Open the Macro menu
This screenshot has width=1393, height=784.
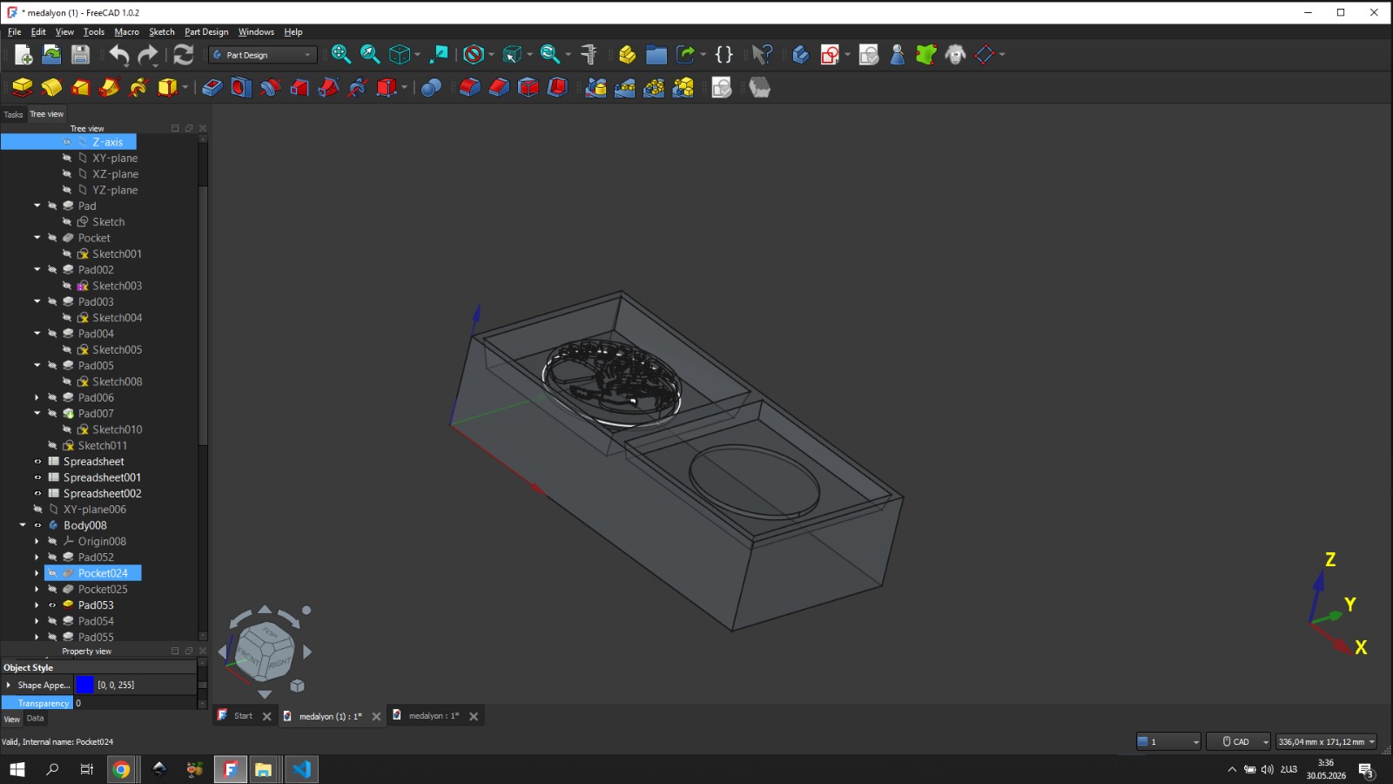pos(126,32)
